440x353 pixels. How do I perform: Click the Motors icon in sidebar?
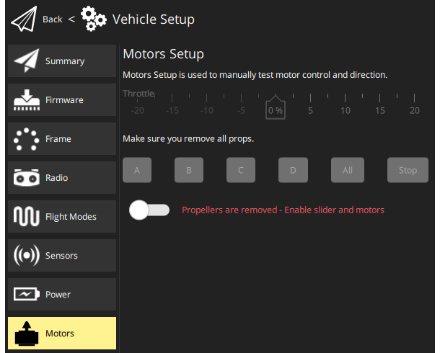(x=26, y=334)
